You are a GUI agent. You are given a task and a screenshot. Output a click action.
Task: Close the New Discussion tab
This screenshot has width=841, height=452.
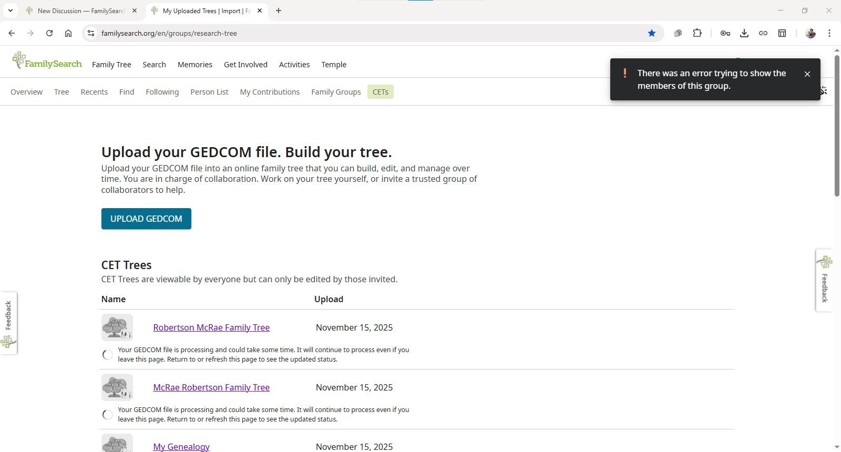coord(135,11)
